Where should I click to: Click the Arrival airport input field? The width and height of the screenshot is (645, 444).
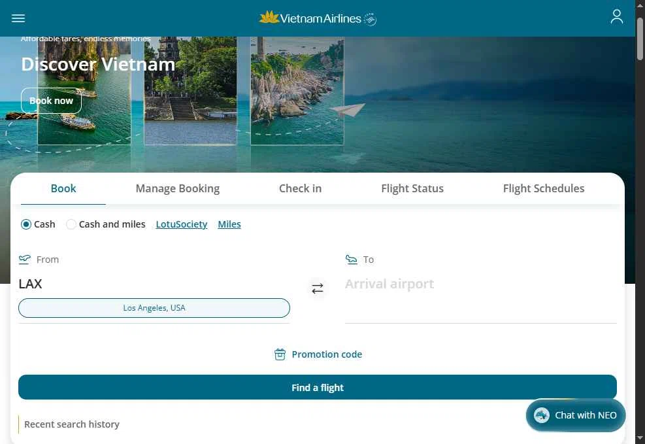pos(480,284)
